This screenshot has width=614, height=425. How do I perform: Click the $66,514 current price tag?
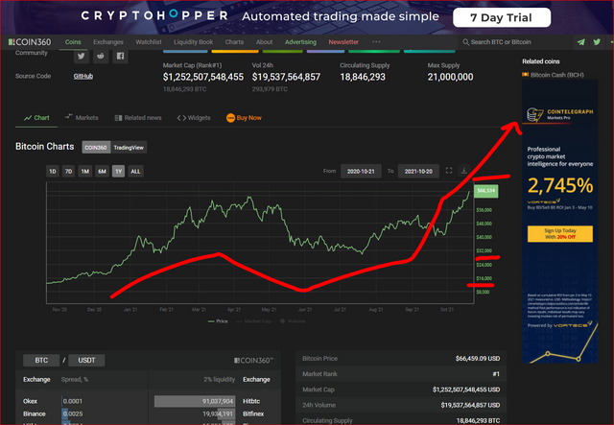(486, 191)
